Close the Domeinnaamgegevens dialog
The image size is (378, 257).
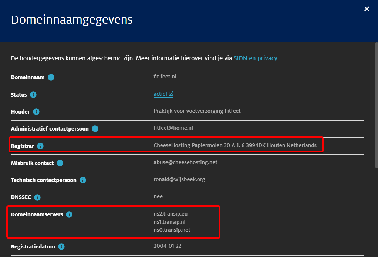pos(367,9)
